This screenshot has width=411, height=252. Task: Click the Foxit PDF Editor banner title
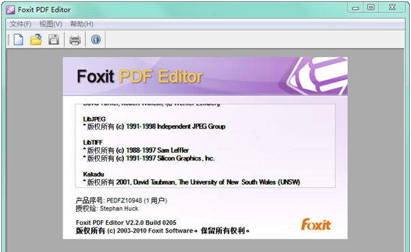pyautogui.click(x=139, y=77)
